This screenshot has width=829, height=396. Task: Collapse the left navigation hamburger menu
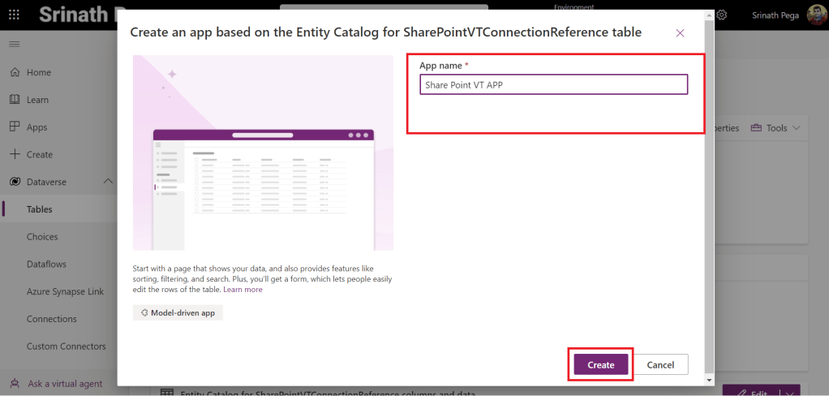14,43
